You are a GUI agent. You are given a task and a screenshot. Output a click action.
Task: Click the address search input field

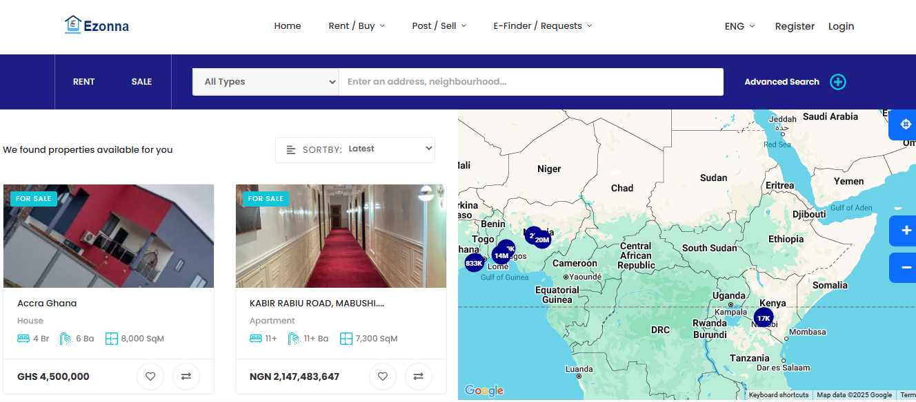pos(530,82)
